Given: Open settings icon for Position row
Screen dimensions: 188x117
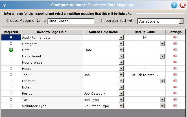Looking at the screenshot, I should click(175, 93).
